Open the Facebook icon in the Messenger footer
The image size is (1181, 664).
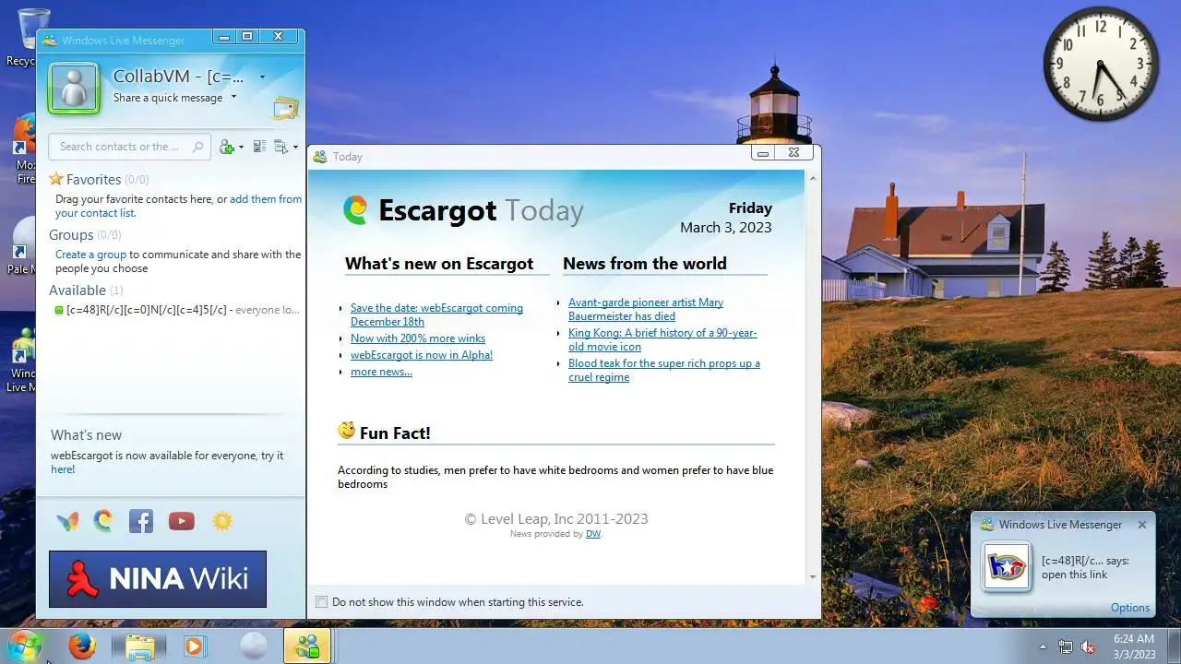tap(141, 521)
